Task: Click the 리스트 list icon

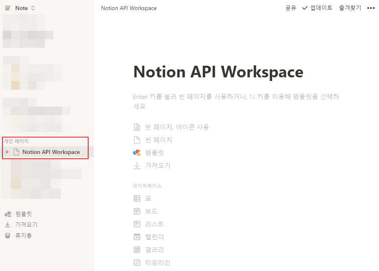Action: 137,224
